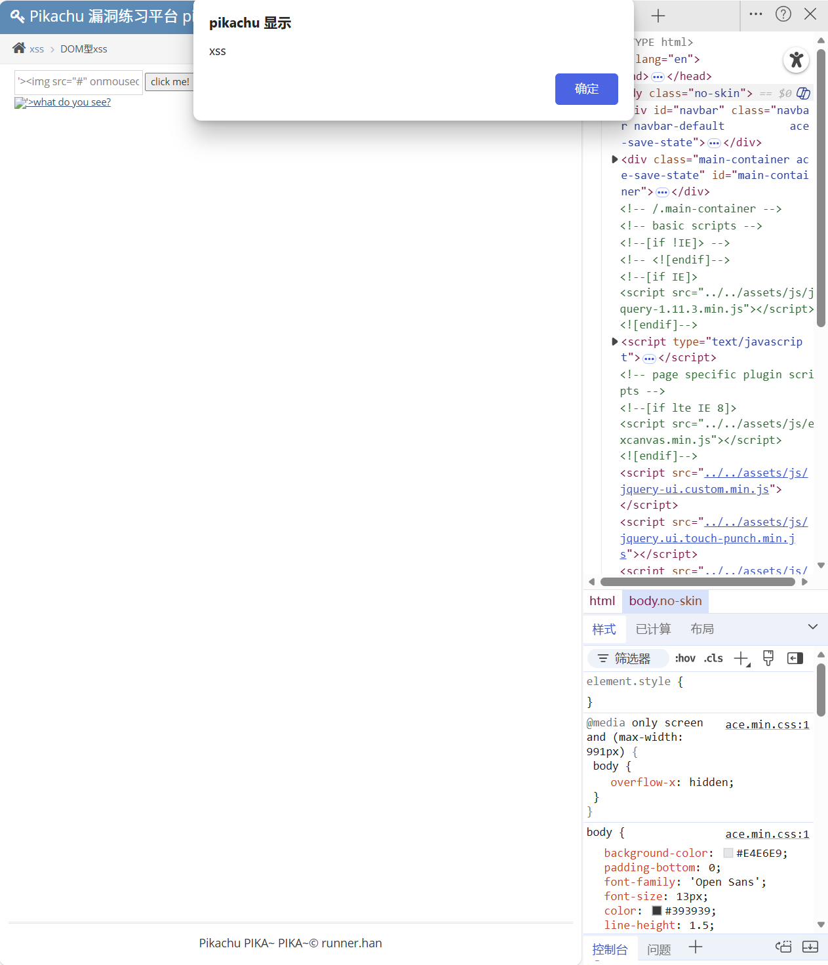The image size is (828, 965).
Task: Open ace.min.css:1 link for media rule
Action: 767,724
